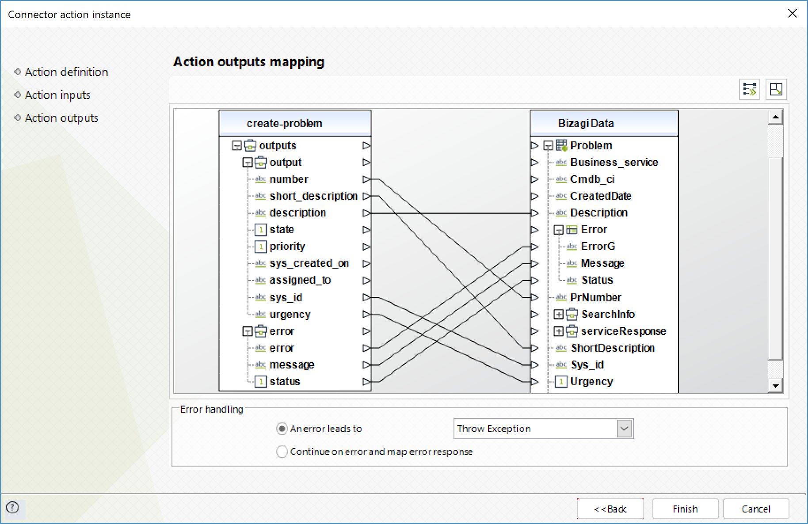Click the Cancel button
Image resolution: width=808 pixels, height=524 pixels.
pyautogui.click(x=756, y=509)
